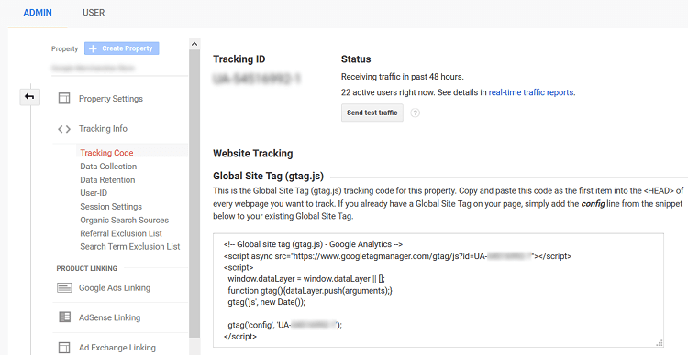
Task: Open AdSense Linking
Action: coord(110,317)
